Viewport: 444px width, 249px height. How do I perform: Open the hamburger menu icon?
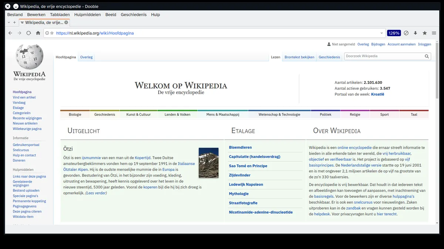[434, 33]
